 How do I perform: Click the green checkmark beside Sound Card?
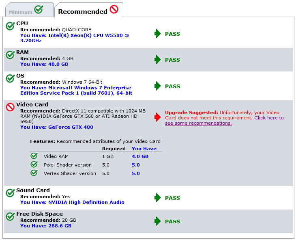(x=10, y=193)
